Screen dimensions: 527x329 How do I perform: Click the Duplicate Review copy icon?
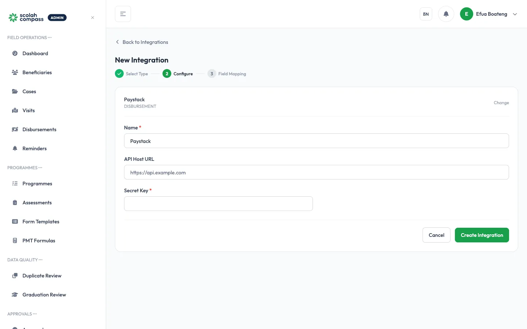coord(15,276)
